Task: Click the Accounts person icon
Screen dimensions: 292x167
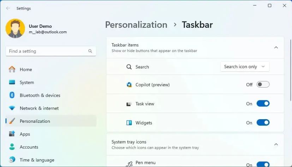Action: [12, 147]
